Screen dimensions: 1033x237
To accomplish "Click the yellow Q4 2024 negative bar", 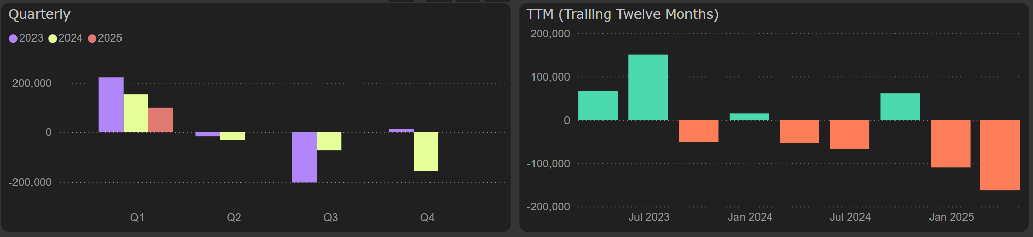I will tap(426, 152).
